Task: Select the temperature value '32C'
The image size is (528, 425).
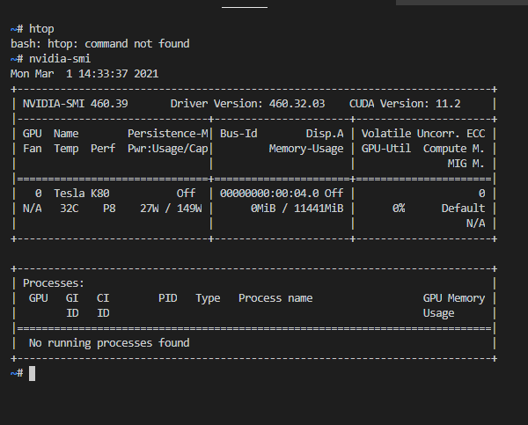Action: click(x=69, y=209)
